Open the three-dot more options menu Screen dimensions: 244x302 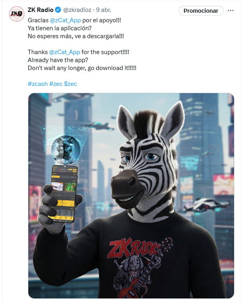tap(230, 11)
